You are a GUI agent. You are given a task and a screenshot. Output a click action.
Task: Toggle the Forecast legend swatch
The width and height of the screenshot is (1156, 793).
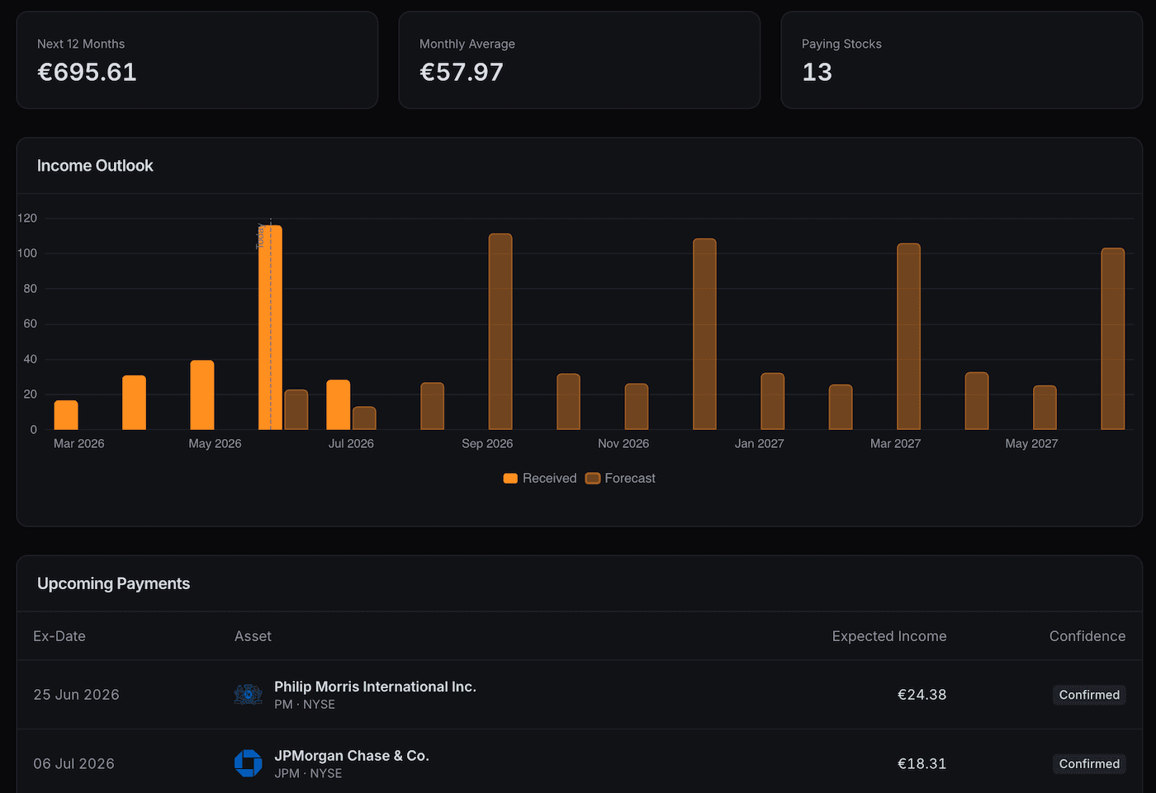(592, 479)
